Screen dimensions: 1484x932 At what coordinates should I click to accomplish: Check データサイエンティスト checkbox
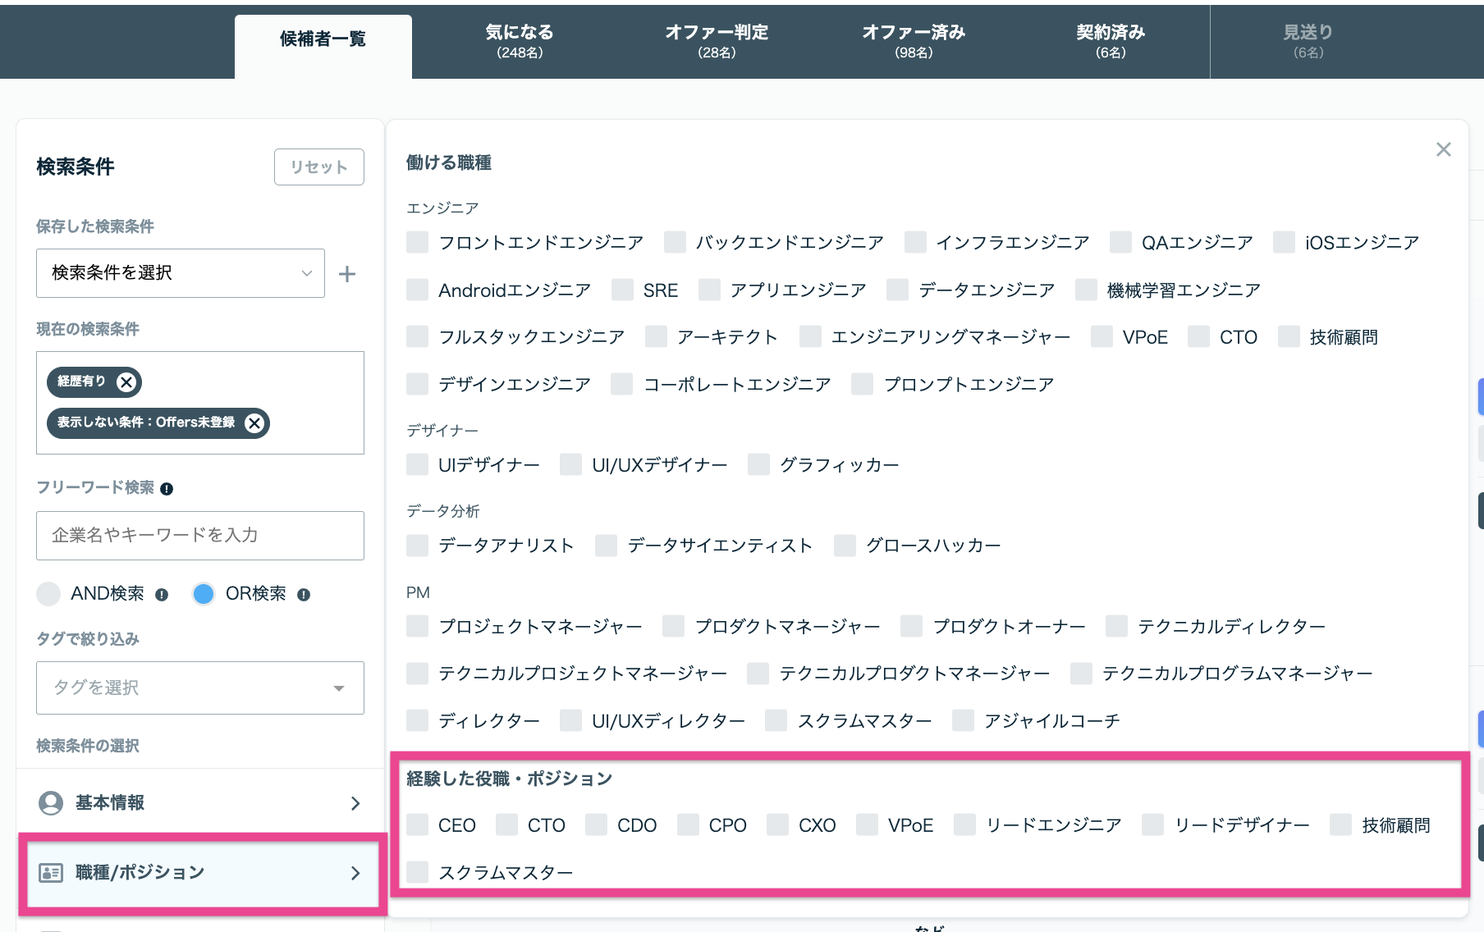(607, 546)
